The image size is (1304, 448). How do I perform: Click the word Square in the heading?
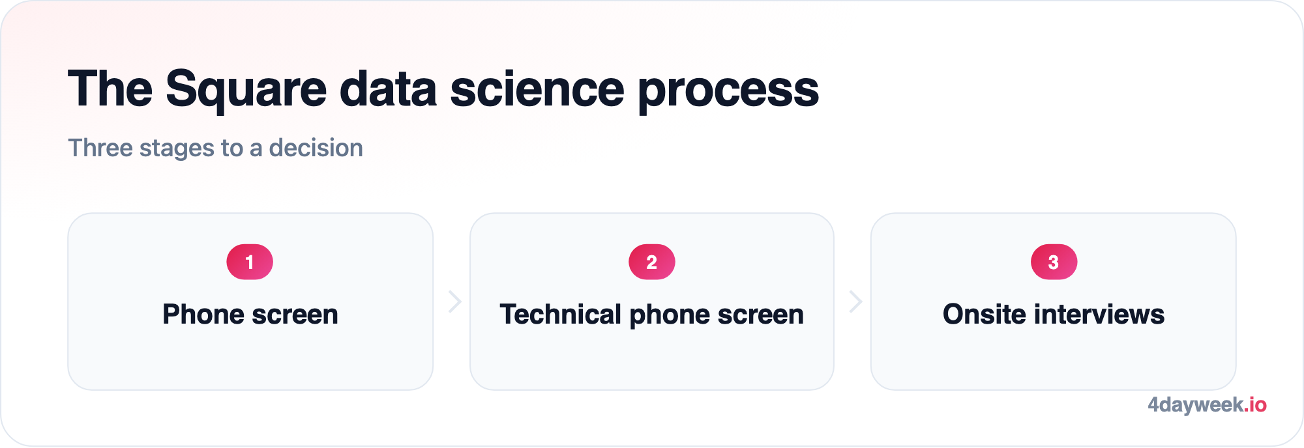pos(246,90)
